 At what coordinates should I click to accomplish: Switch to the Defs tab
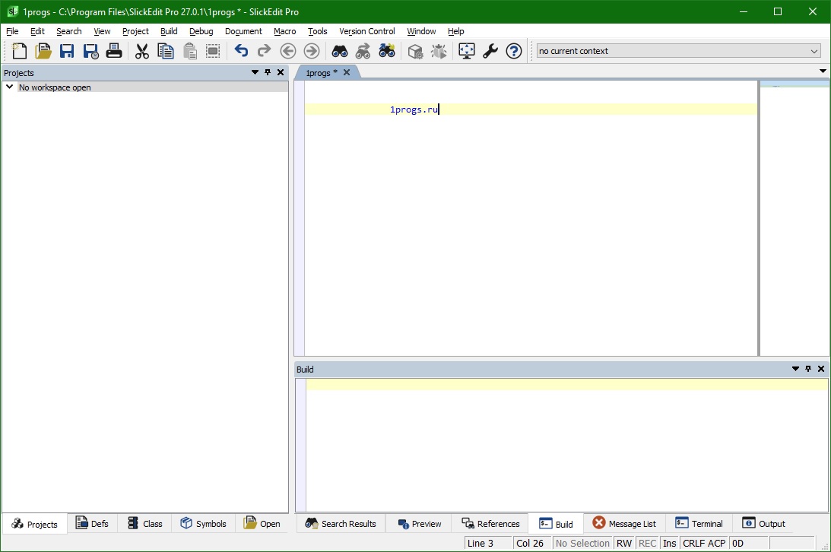pos(92,523)
